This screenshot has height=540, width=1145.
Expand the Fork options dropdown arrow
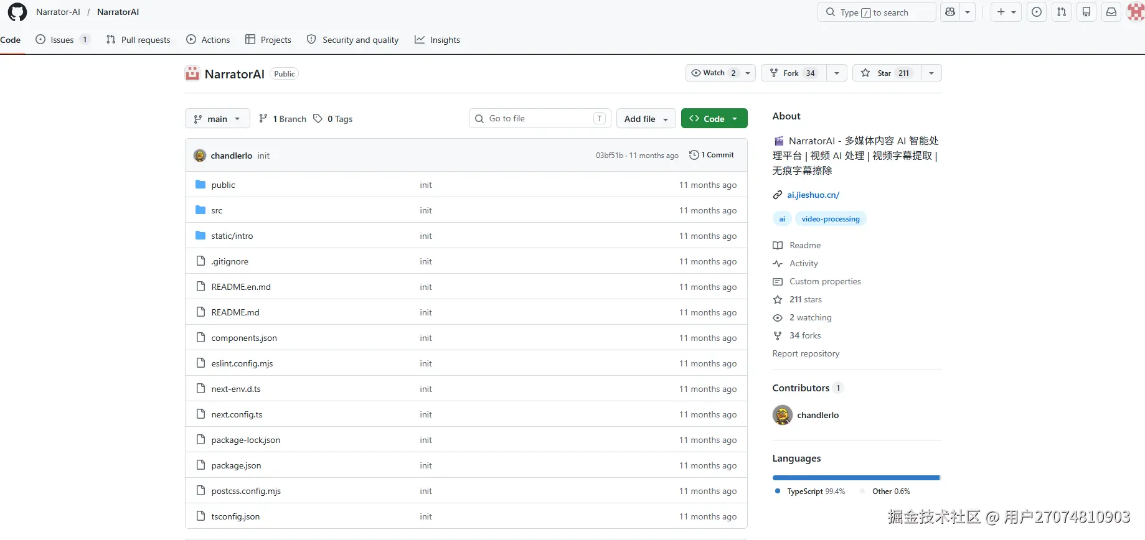tap(837, 73)
